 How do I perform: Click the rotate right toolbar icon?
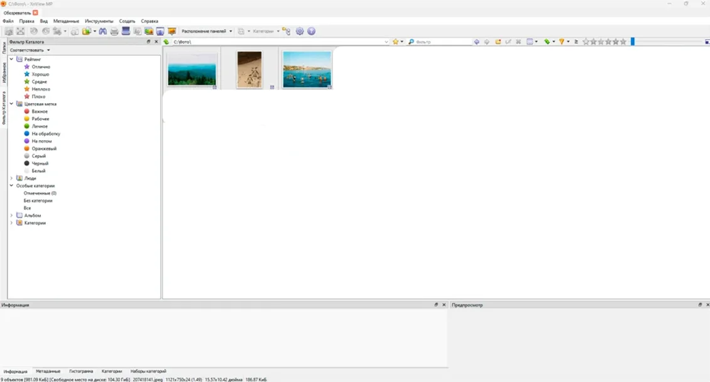coord(46,31)
